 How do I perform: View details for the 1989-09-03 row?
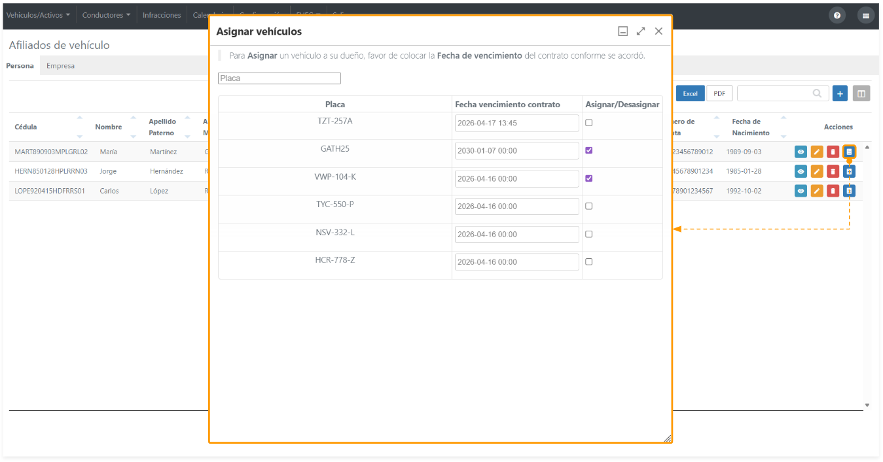801,152
